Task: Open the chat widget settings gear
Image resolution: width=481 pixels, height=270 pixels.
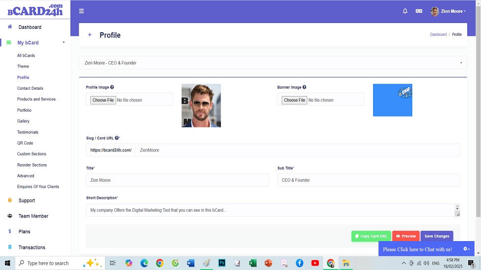Action: click(465, 249)
